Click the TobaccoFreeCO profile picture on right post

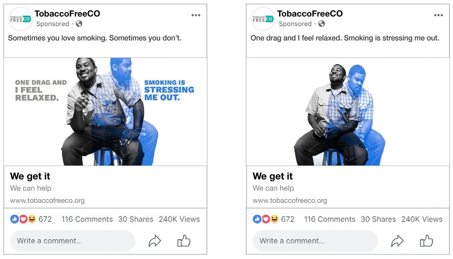click(262, 19)
